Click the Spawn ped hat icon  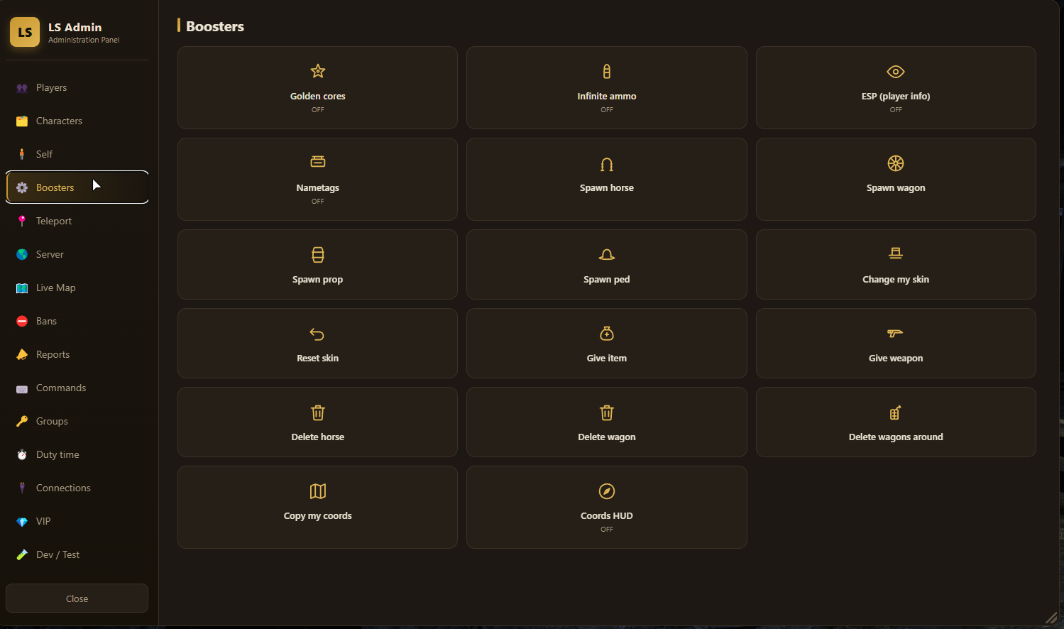607,255
